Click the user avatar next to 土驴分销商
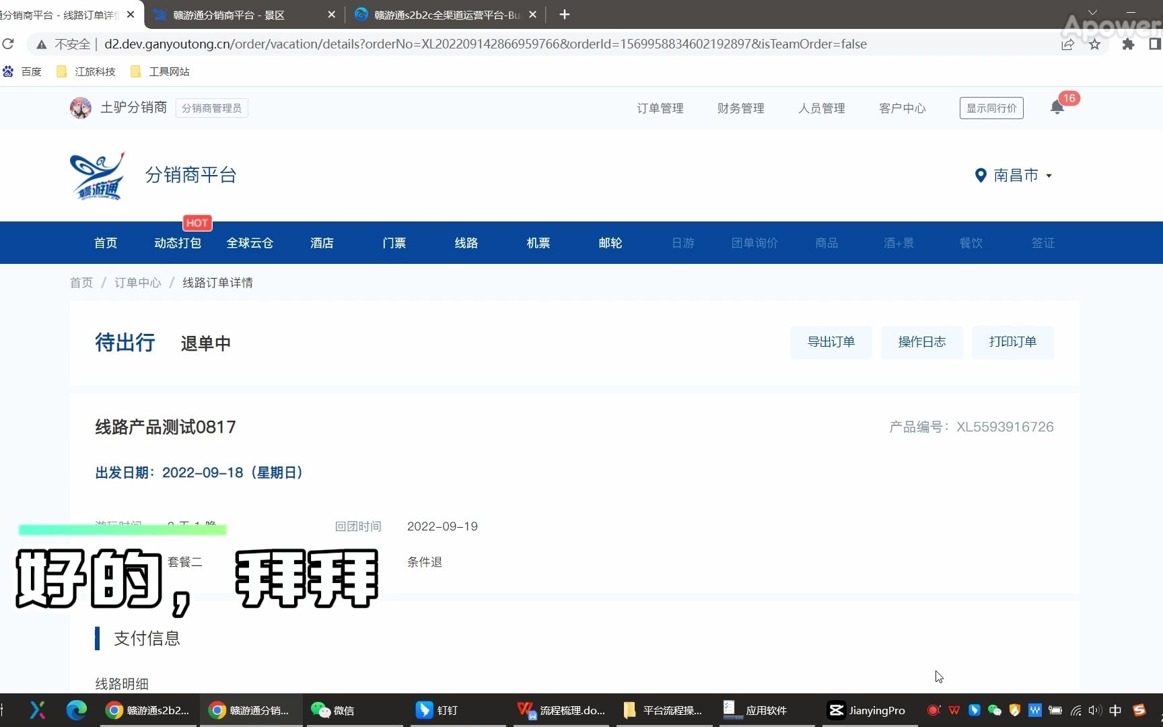1163x727 pixels. (x=81, y=108)
